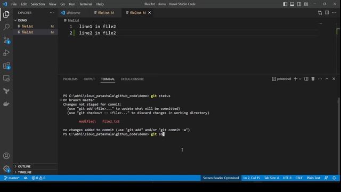The width and height of the screenshot is (341, 192).
Task: Customize layout icon in title bar
Action: point(306,4)
